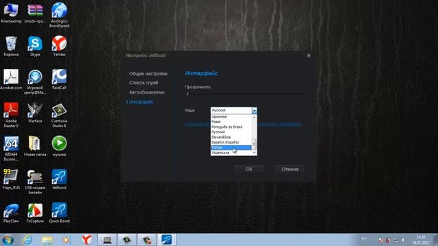Choose Japanese in the language list
Viewport: 438px width, 246px height.
tap(231, 117)
